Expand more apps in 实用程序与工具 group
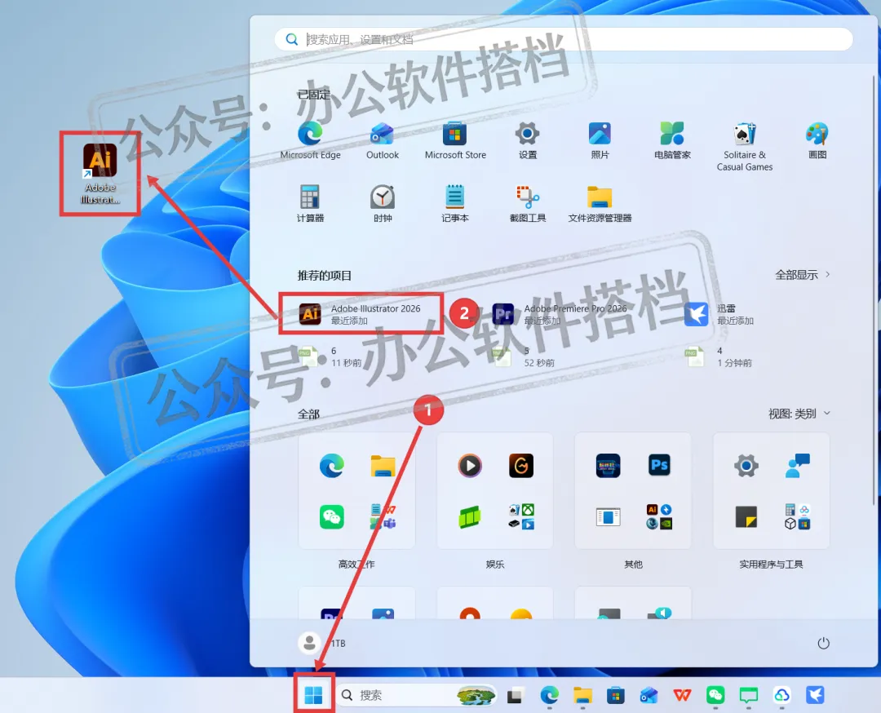The image size is (881, 713). pos(798,517)
